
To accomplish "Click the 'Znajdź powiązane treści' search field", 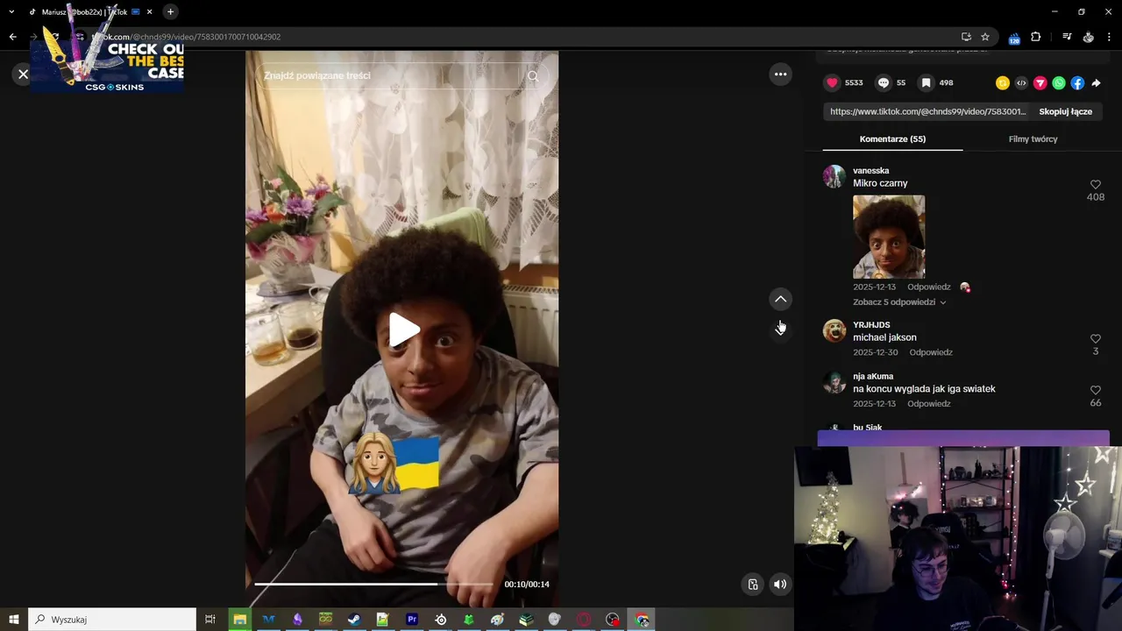I will (390, 75).
